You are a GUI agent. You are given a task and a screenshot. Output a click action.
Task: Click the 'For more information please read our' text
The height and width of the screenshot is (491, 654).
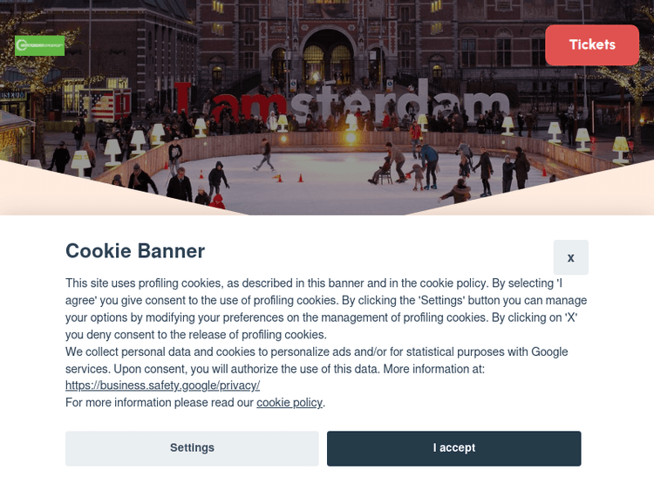(160, 403)
